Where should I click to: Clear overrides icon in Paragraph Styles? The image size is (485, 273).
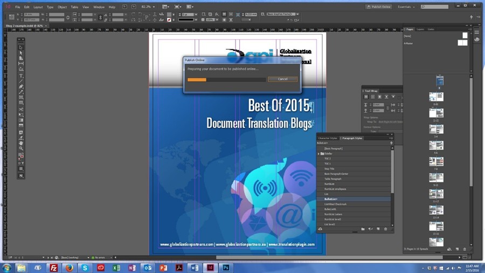point(370,229)
